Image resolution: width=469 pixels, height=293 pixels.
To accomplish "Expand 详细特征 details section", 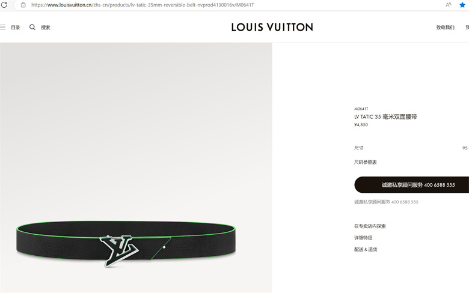I will (363, 238).
